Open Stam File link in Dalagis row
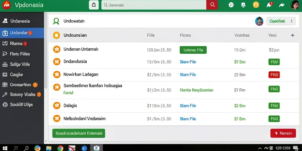Viewport: 302px width, 151px height. pos(188,106)
